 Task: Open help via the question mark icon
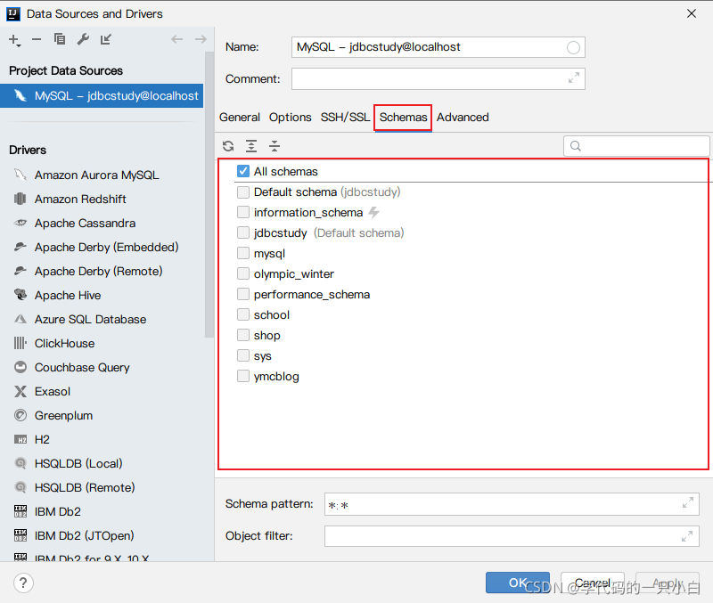click(x=23, y=583)
